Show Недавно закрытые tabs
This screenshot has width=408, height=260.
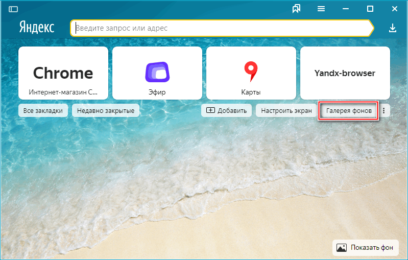tap(106, 110)
